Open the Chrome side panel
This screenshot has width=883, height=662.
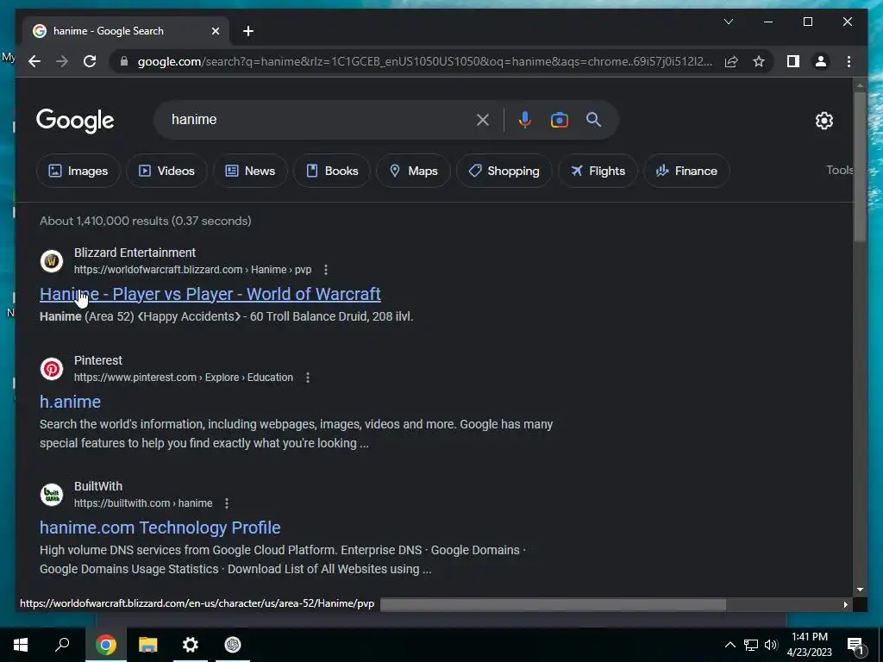coord(793,61)
